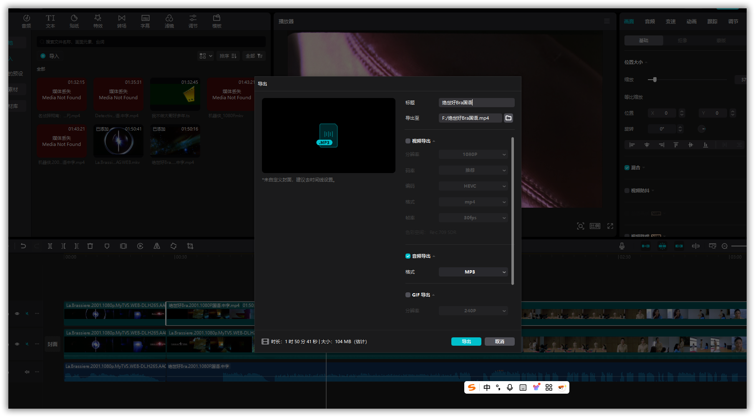Open the HEVC encoding dropdown

coord(473,186)
